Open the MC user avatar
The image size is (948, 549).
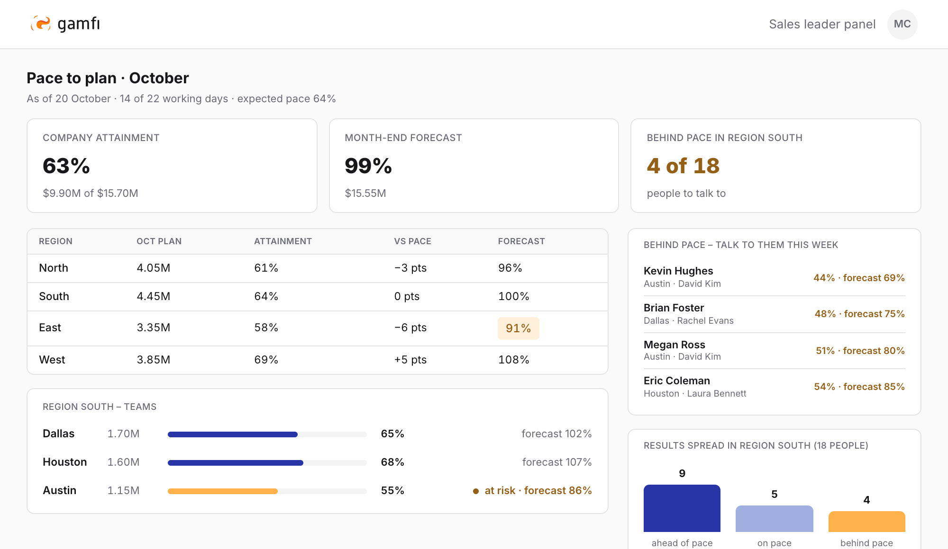[902, 24]
